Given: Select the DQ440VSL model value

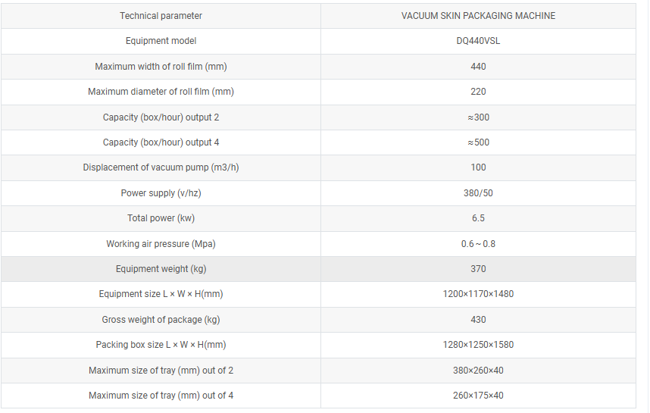Looking at the screenshot, I should [x=478, y=41].
